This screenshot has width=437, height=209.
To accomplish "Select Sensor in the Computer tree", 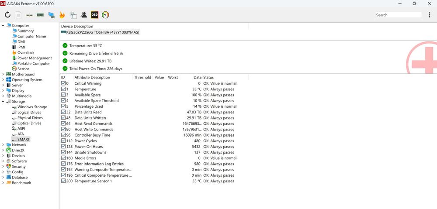I will (23, 69).
